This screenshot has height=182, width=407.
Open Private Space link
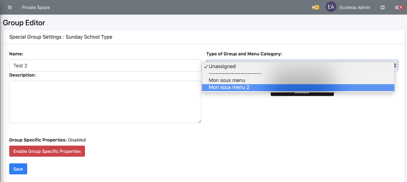pyautogui.click(x=36, y=7)
